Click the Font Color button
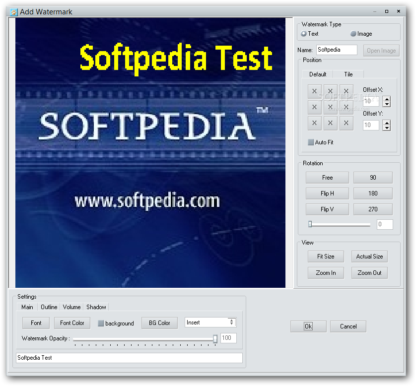The height and width of the screenshot is (386, 416). (72, 323)
